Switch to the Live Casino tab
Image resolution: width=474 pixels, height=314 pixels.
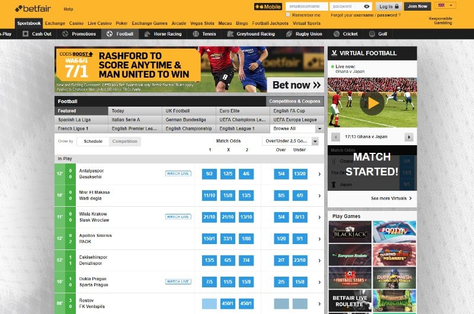coord(100,23)
